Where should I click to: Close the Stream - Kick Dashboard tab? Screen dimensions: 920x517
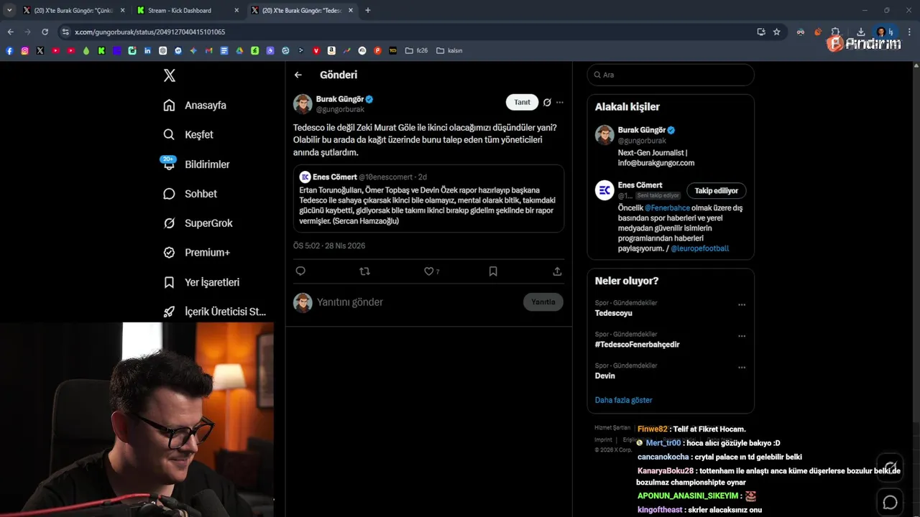click(236, 10)
